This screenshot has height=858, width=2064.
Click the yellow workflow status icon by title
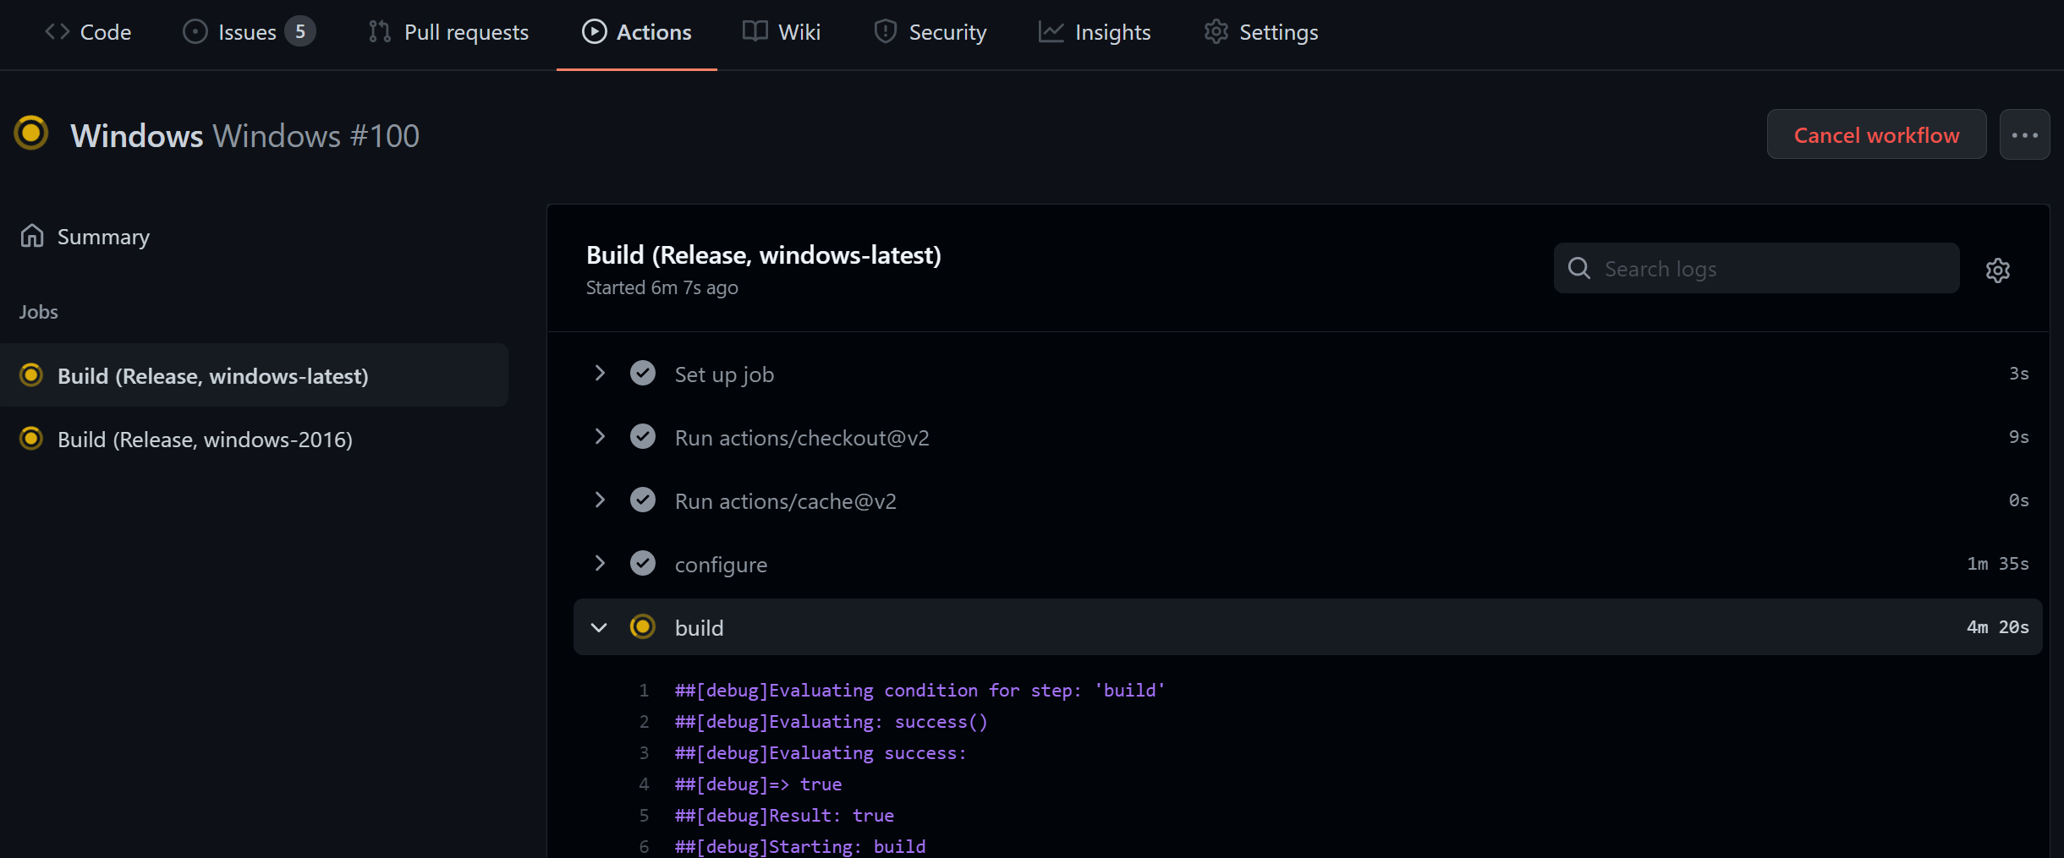[x=31, y=134]
